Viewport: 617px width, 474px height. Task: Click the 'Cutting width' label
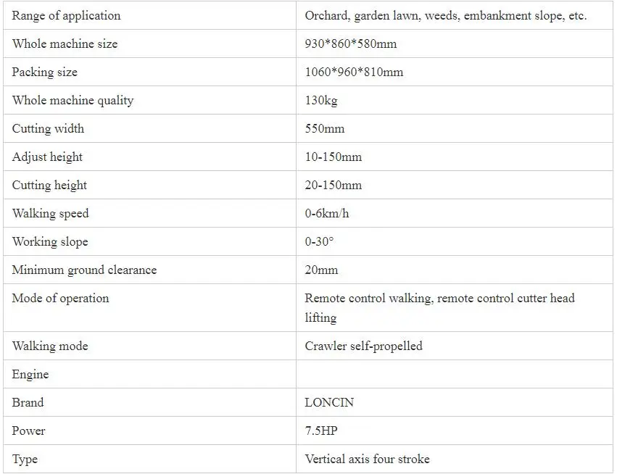(48, 128)
